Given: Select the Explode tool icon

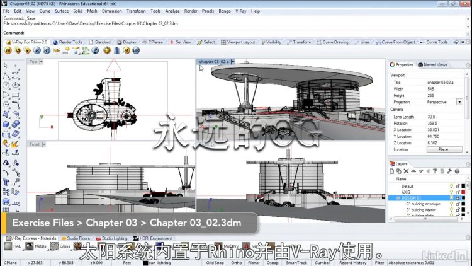Looking at the screenshot, I should 16,144.
